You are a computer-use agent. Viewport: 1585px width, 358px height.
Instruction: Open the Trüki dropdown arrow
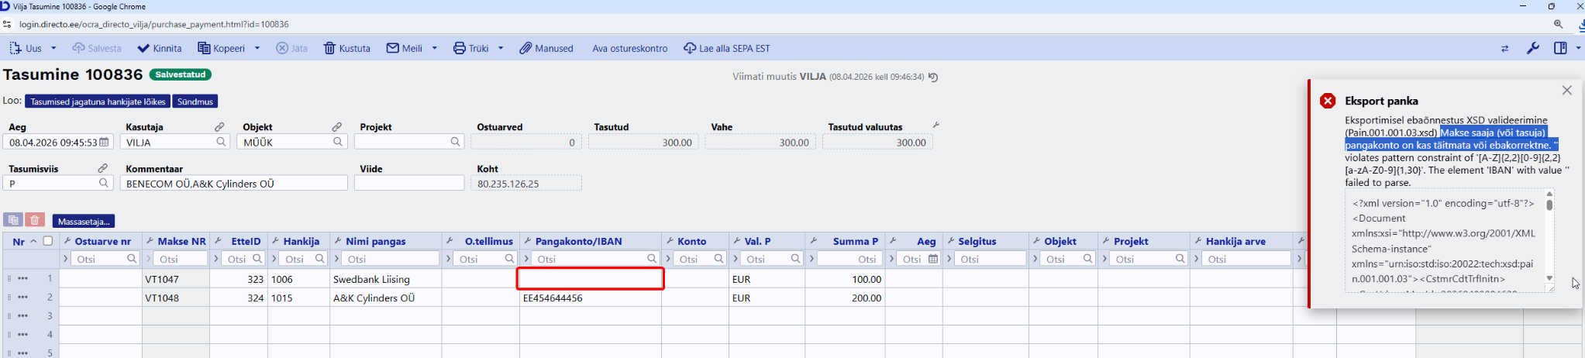coord(501,48)
